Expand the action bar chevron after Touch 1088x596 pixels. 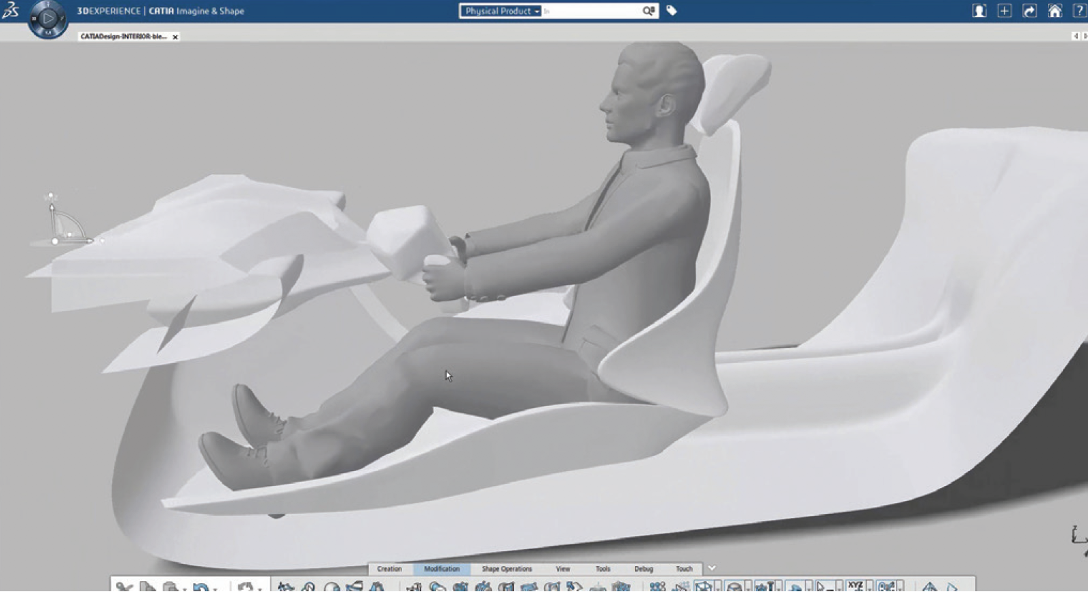pos(712,568)
